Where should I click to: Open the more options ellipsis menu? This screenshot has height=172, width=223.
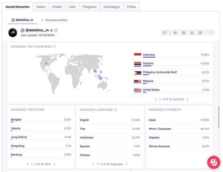(211, 33)
